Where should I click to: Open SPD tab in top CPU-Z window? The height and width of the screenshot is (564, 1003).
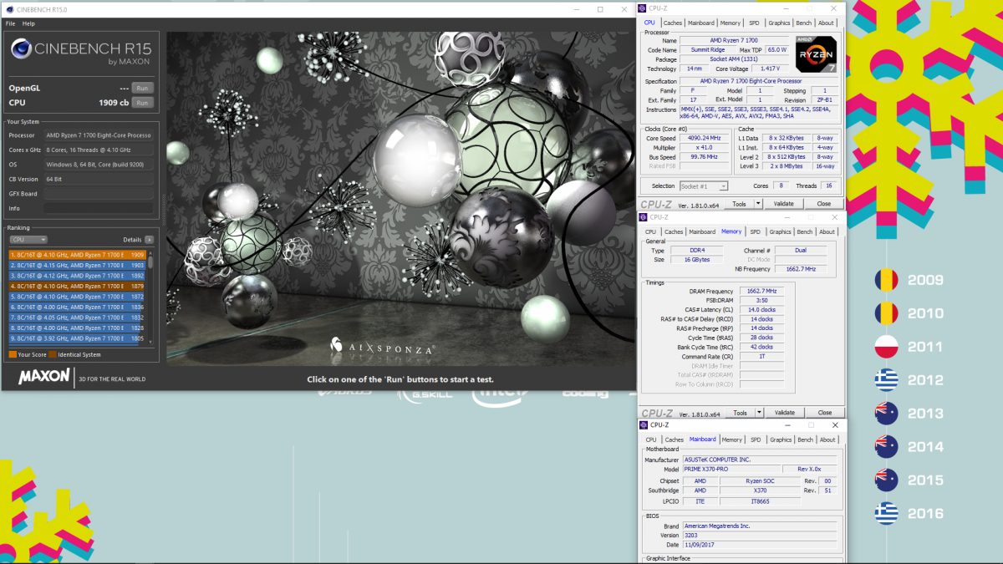(754, 23)
